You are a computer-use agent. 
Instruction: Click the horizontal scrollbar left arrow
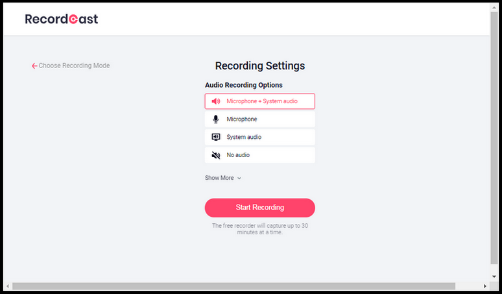click(x=8, y=286)
